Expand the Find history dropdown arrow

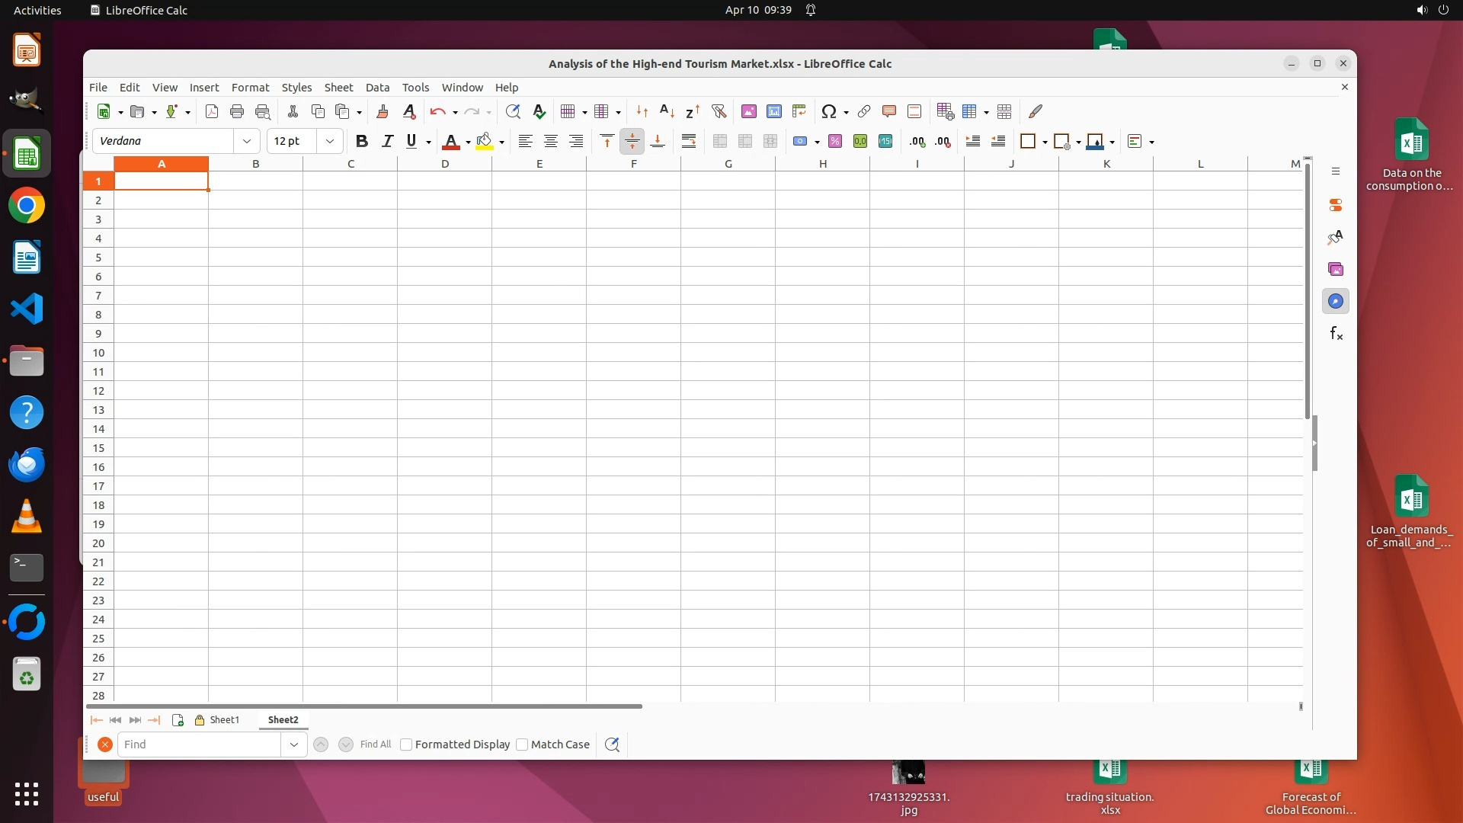[293, 745]
